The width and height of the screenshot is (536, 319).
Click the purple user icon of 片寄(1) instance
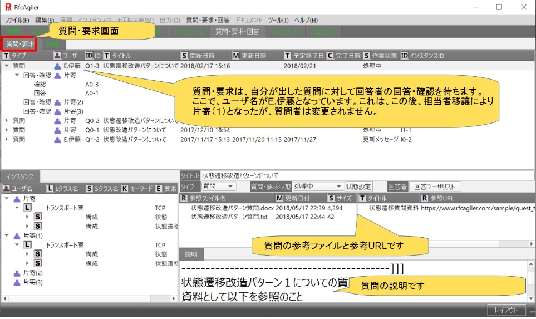[17, 236]
